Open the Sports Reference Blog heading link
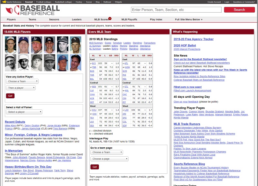 (x=189, y=164)
